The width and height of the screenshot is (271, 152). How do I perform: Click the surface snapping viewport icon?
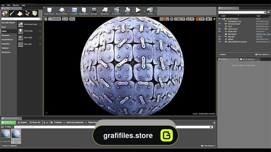tap(176, 19)
